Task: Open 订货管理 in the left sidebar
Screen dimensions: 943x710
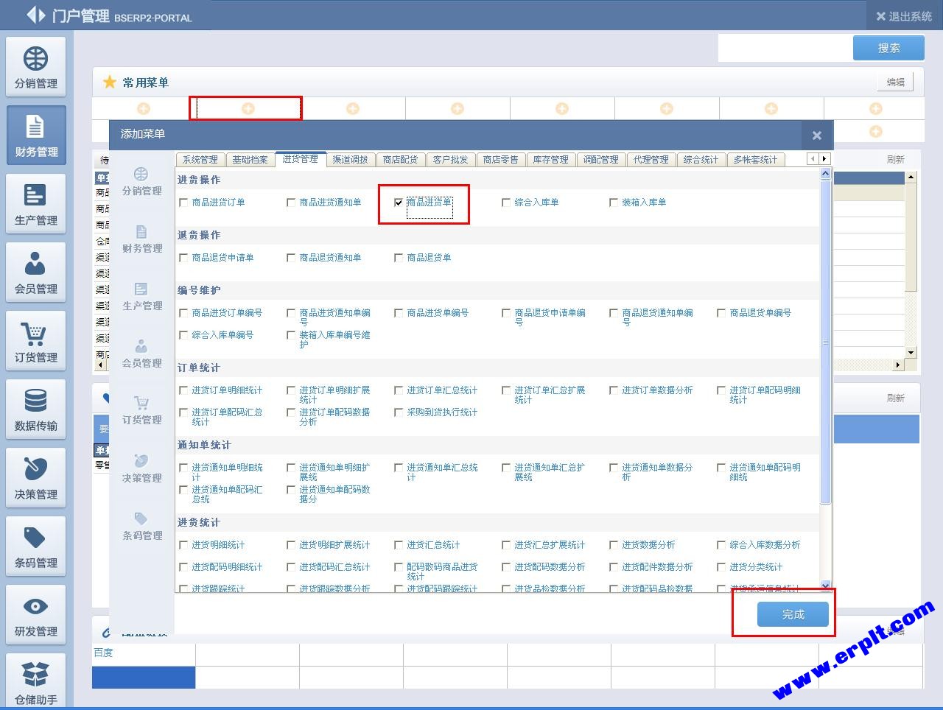Action: click(x=36, y=341)
